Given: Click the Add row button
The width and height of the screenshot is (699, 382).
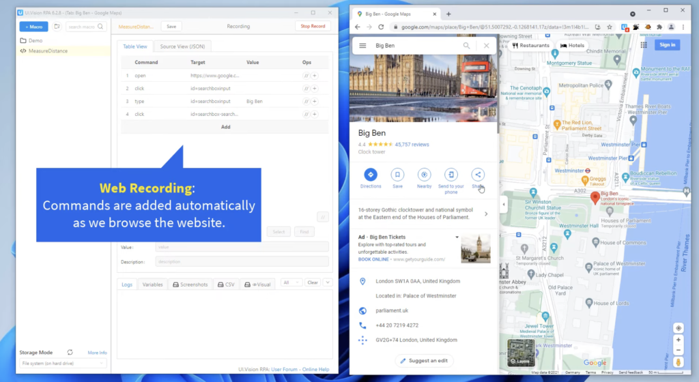Looking at the screenshot, I should coord(225,127).
